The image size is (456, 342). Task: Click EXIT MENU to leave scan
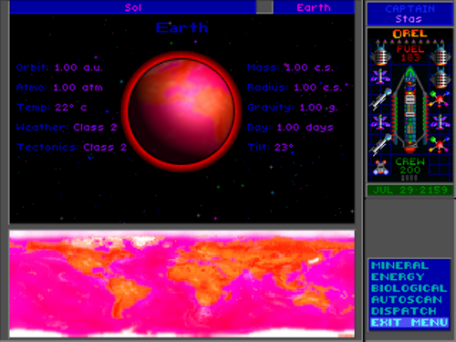coord(409,323)
